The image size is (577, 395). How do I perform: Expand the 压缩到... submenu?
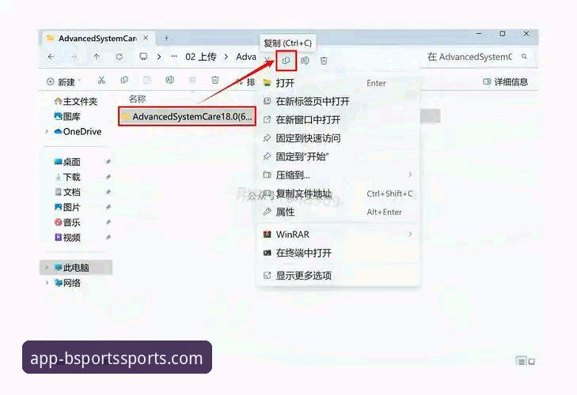(410, 175)
